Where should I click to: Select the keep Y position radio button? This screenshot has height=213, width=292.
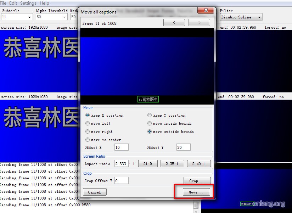150,115
